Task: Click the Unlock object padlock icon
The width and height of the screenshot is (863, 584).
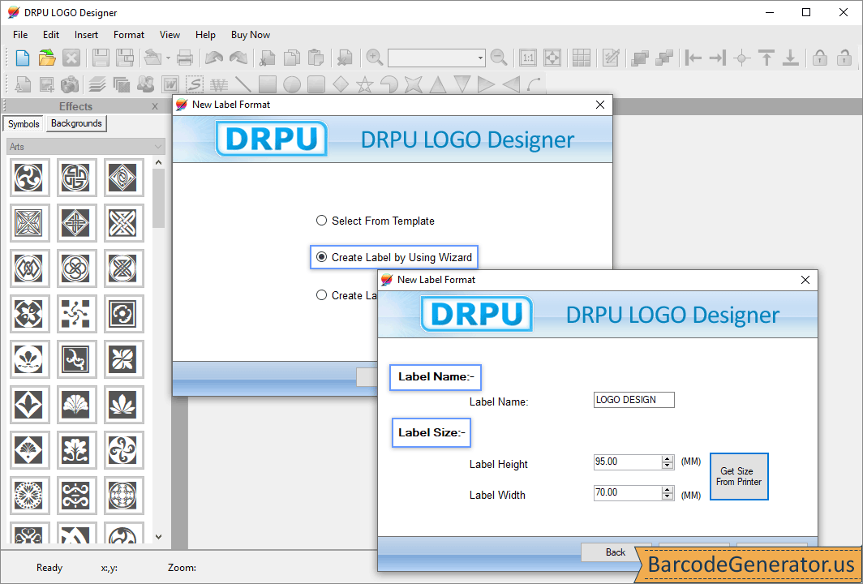Action: [x=844, y=58]
